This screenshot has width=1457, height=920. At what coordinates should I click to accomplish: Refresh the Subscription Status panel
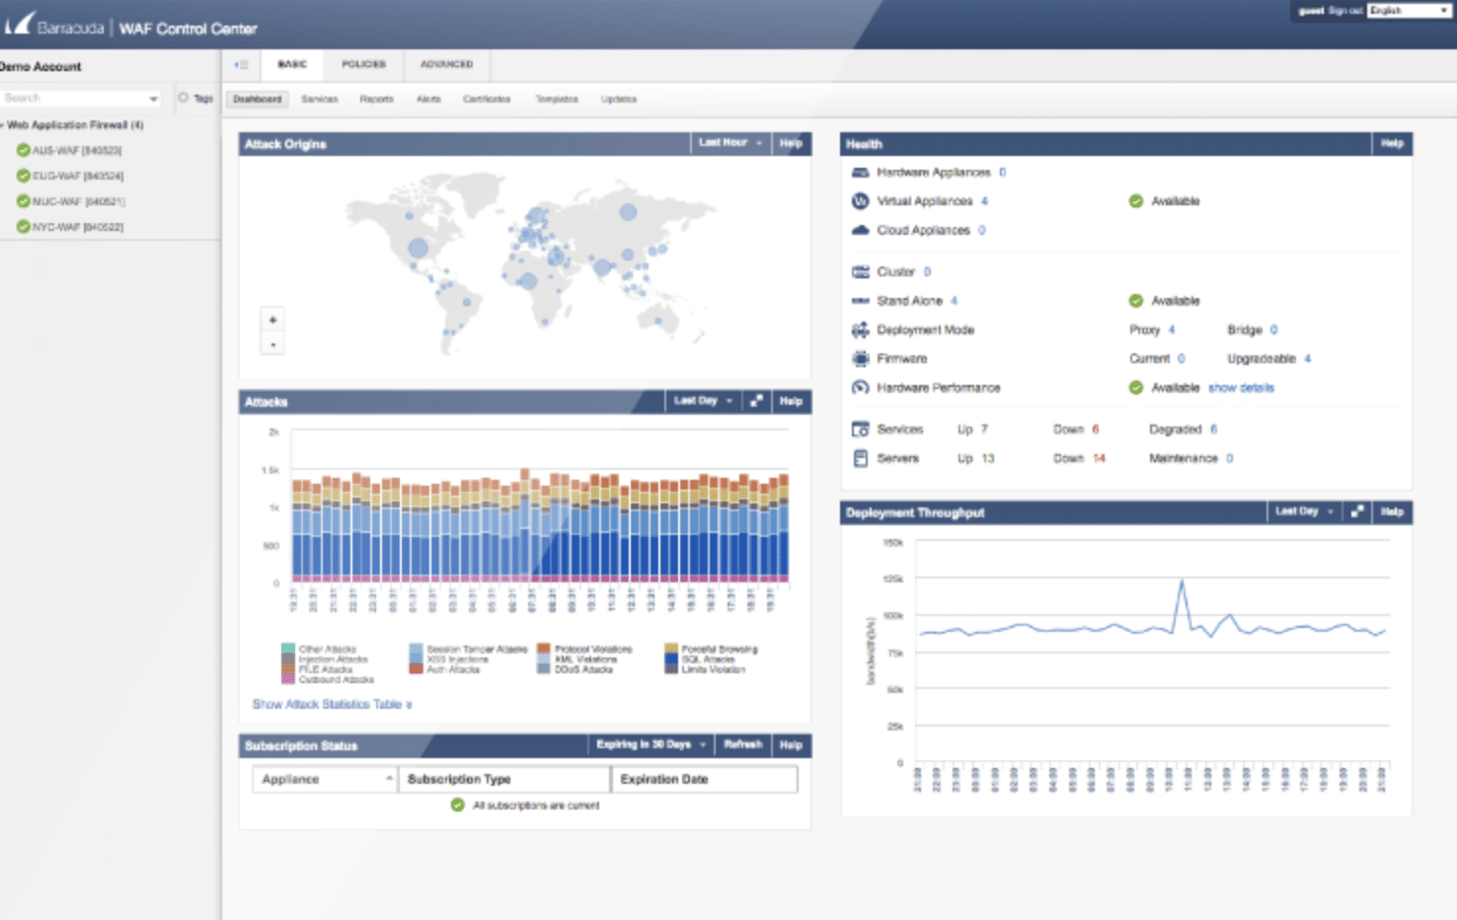tap(743, 744)
